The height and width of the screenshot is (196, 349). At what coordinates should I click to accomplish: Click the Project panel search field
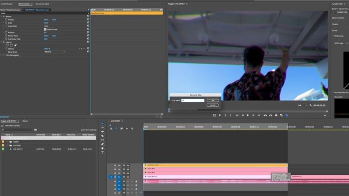(x=17, y=130)
